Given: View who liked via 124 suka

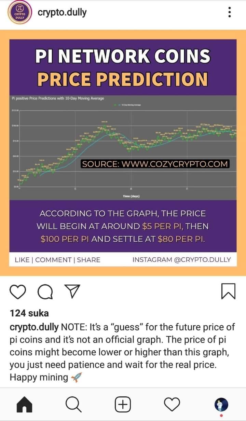Looking at the screenshot, I should click(x=29, y=313).
